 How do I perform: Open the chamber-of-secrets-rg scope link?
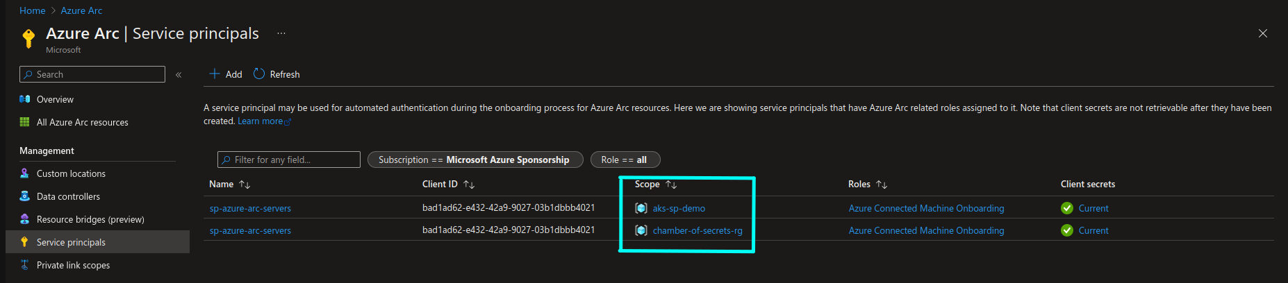pyautogui.click(x=697, y=230)
